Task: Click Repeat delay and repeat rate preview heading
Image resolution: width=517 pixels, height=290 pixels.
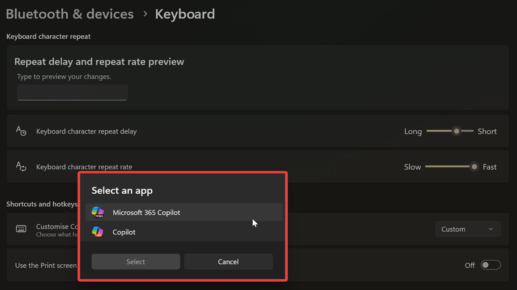Action: (x=99, y=62)
